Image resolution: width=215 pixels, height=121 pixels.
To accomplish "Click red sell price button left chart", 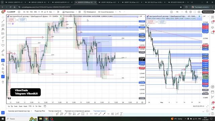I will [11, 20].
